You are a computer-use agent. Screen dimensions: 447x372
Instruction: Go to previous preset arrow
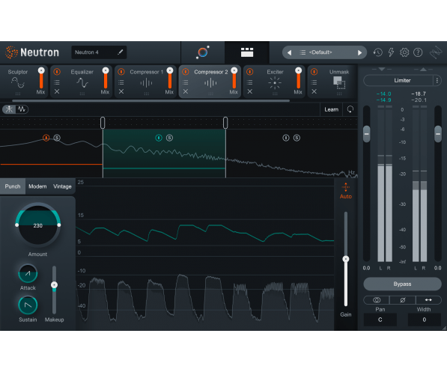coord(289,52)
